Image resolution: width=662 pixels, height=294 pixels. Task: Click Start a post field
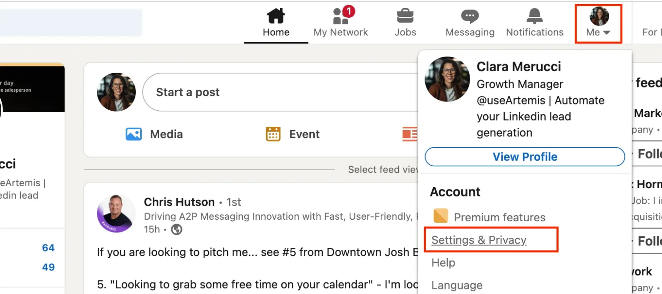coord(281,92)
